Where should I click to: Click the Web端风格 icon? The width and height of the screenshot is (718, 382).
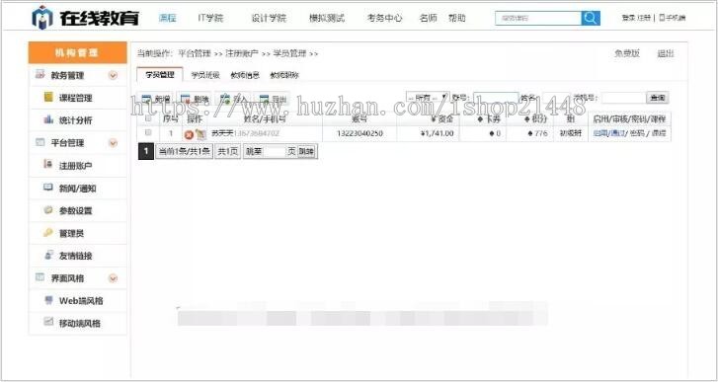48,300
